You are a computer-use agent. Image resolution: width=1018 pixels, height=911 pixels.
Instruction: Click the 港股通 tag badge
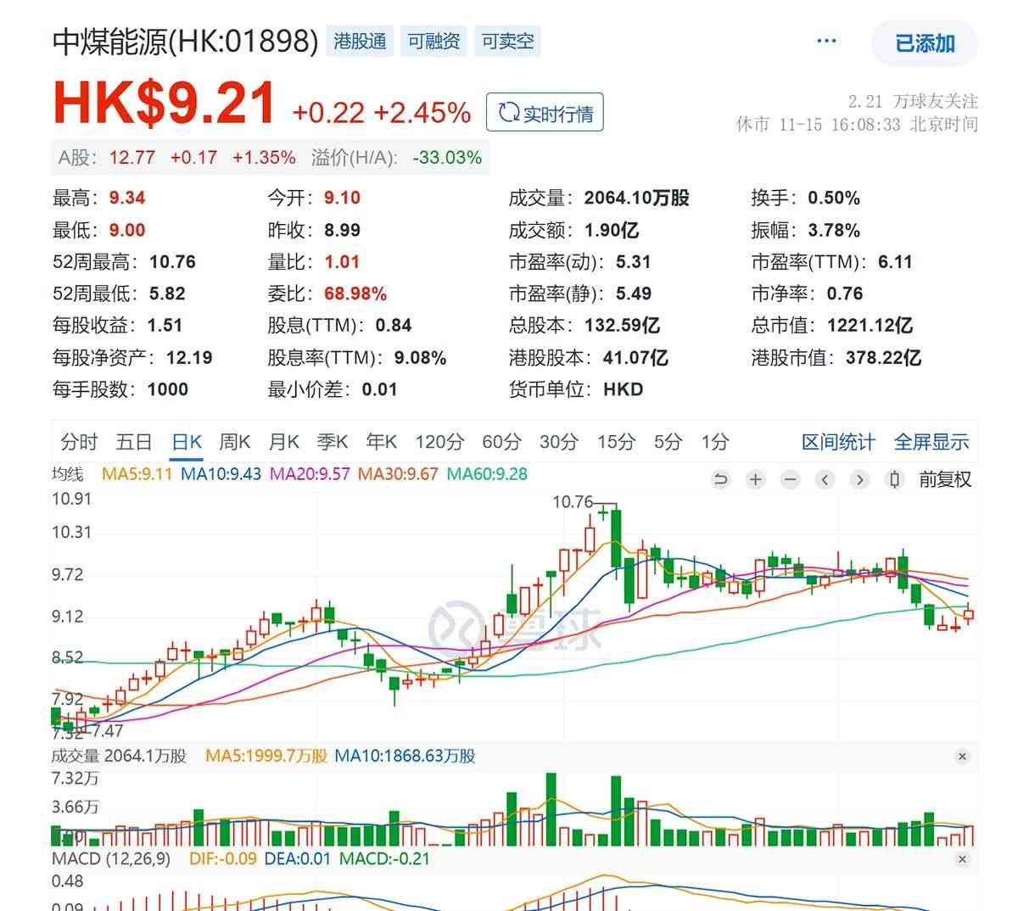point(360,42)
